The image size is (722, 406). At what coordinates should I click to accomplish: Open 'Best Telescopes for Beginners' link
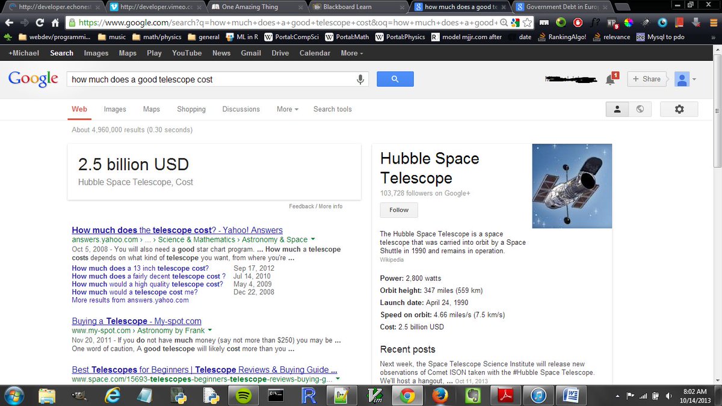205,369
